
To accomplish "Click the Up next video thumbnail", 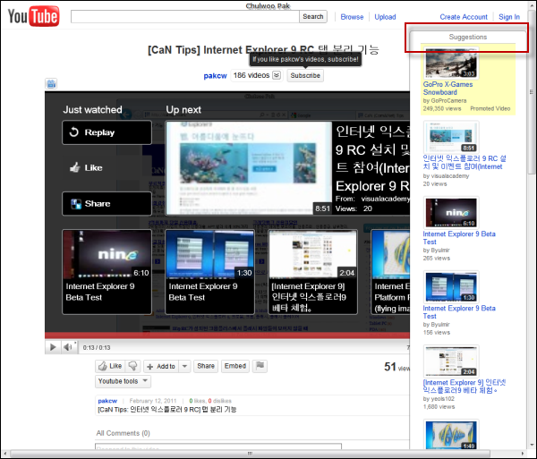I will pyautogui.click(x=249, y=168).
